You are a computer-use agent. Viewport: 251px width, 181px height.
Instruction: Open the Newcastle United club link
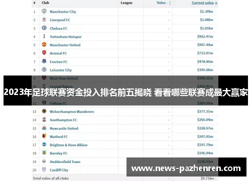[x=64, y=128]
